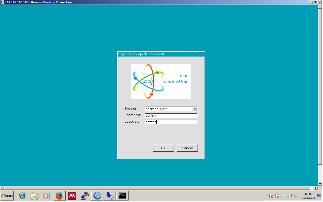This screenshot has width=323, height=202.
Task: Click the Remote Desktop taskbar icon
Action: (110, 195)
